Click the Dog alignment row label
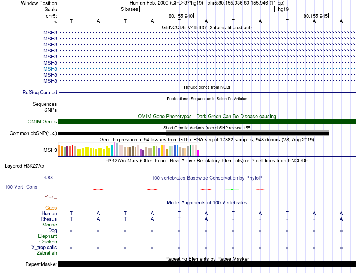 coord(53,231)
